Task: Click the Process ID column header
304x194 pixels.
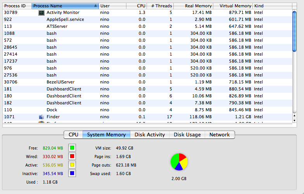Action: (x=17, y=6)
